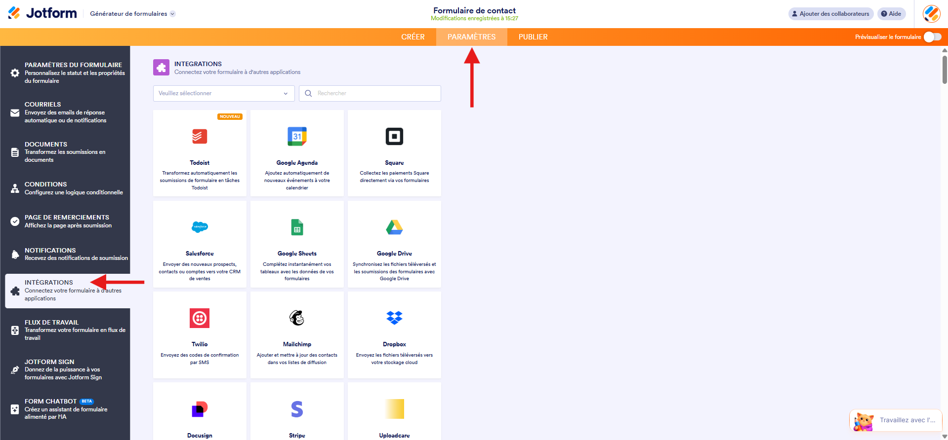
Task: Toggle Prévisualiser le formulaire switch
Action: 932,37
